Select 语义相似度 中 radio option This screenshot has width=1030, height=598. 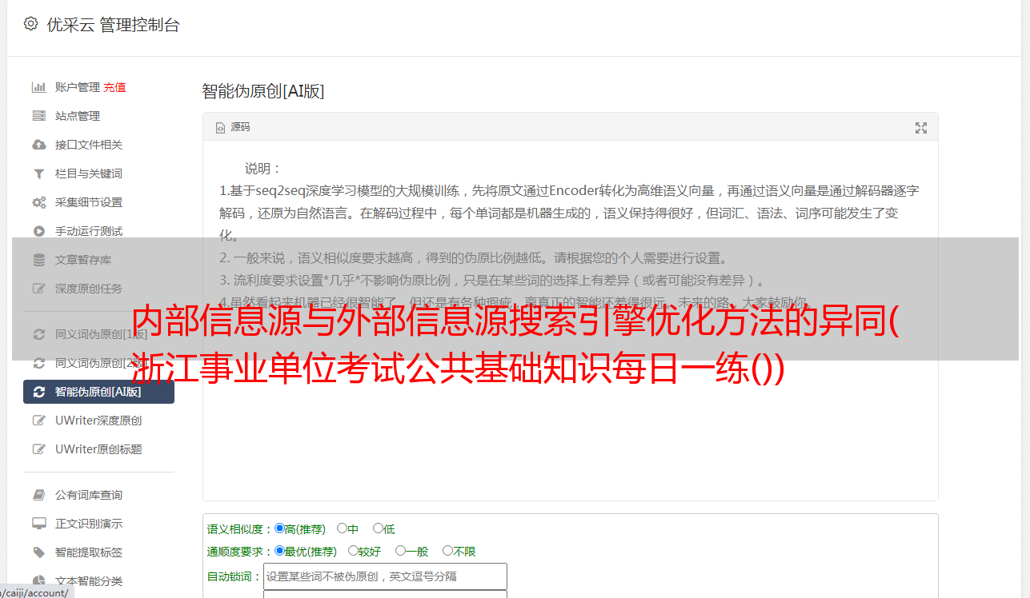[x=342, y=528]
